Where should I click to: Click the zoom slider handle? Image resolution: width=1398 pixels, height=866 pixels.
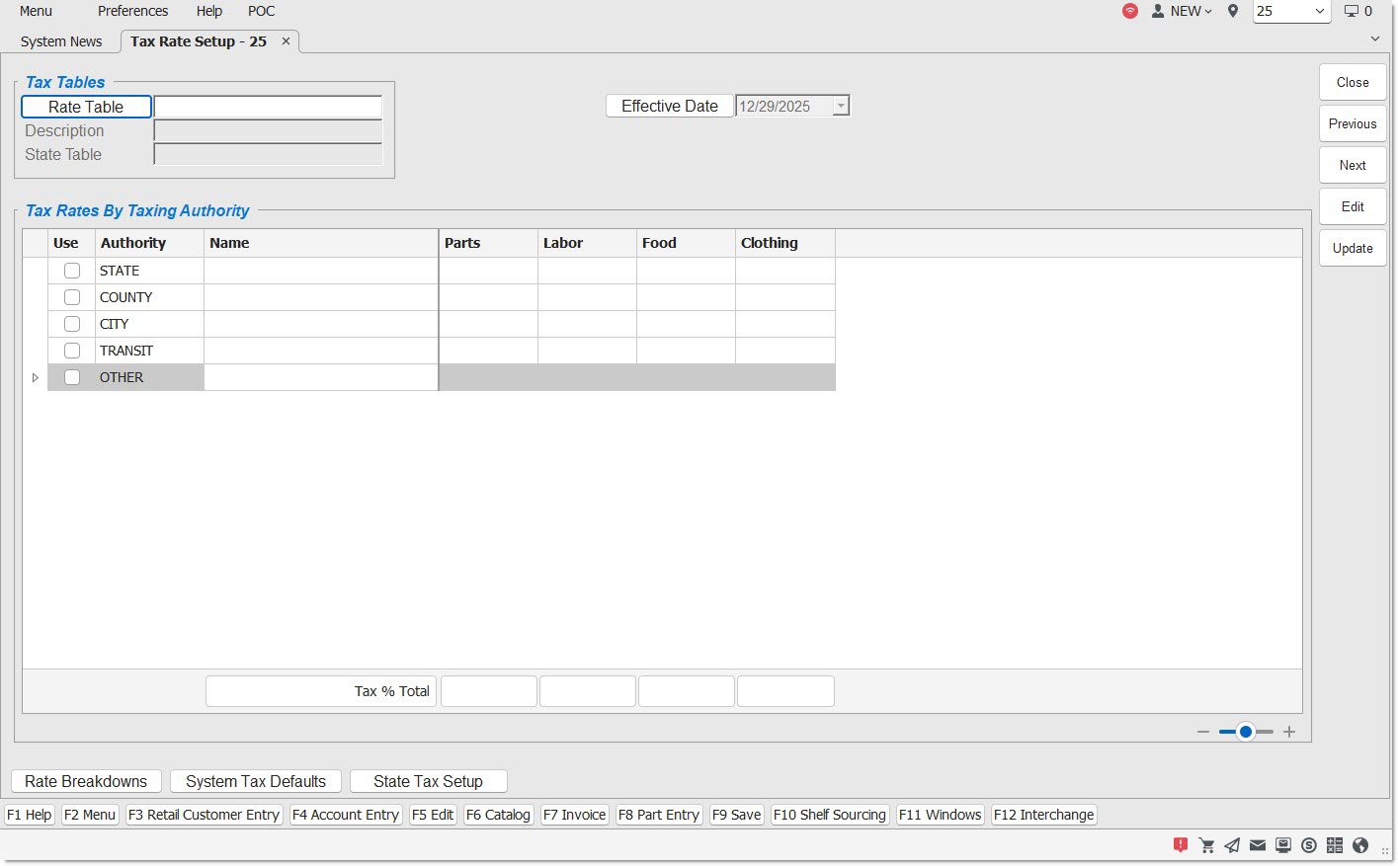point(1246,732)
